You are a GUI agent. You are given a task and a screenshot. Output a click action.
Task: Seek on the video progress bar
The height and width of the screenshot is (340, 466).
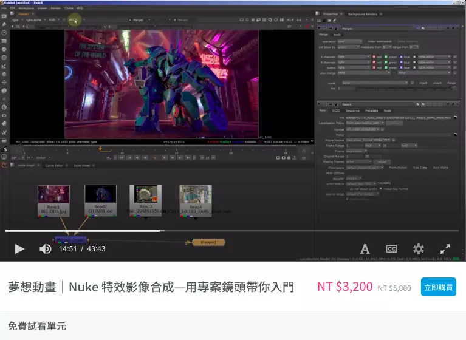tap(232, 231)
